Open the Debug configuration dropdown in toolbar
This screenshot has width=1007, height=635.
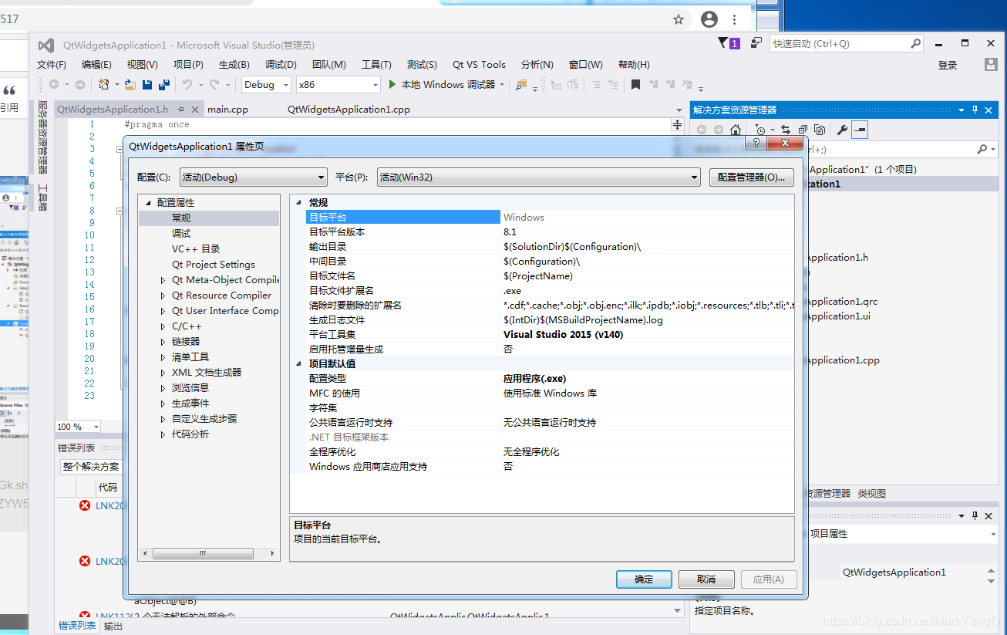coord(266,85)
